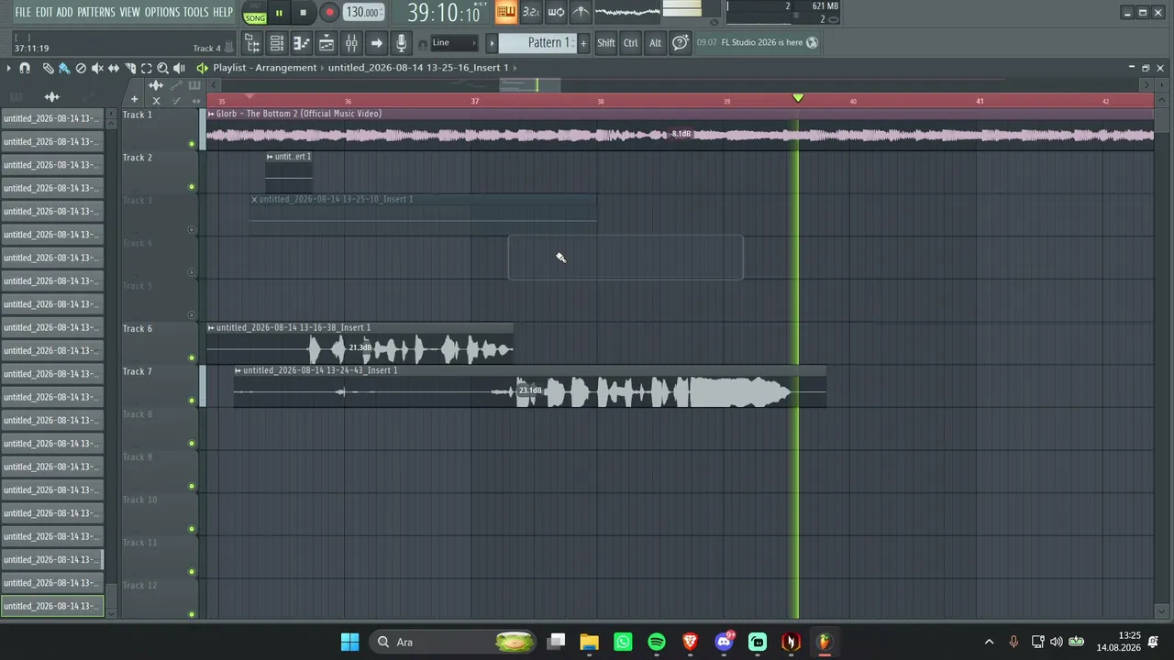Toggle the loop recording icon

556,12
